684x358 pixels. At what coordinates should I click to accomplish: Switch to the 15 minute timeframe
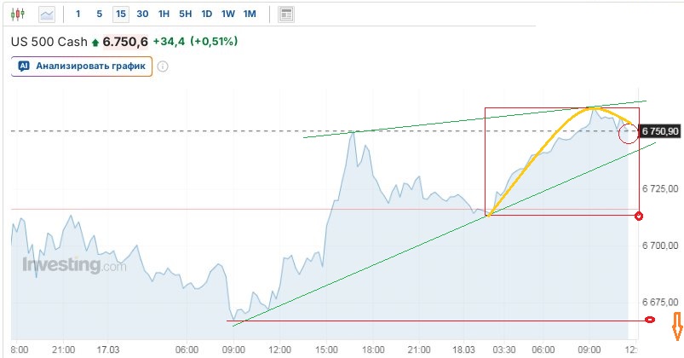pyautogui.click(x=121, y=14)
